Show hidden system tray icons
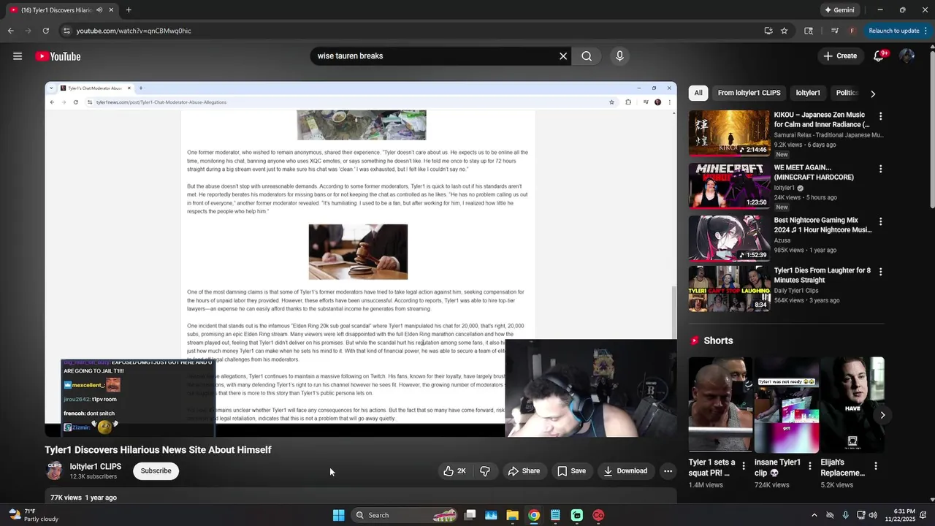 coord(814,515)
